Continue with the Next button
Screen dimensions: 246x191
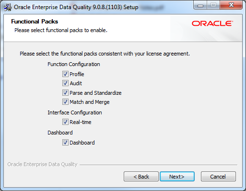tap(177, 177)
